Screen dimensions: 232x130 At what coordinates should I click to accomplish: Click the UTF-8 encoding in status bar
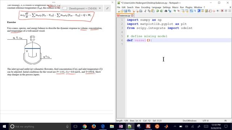pos(206,121)
